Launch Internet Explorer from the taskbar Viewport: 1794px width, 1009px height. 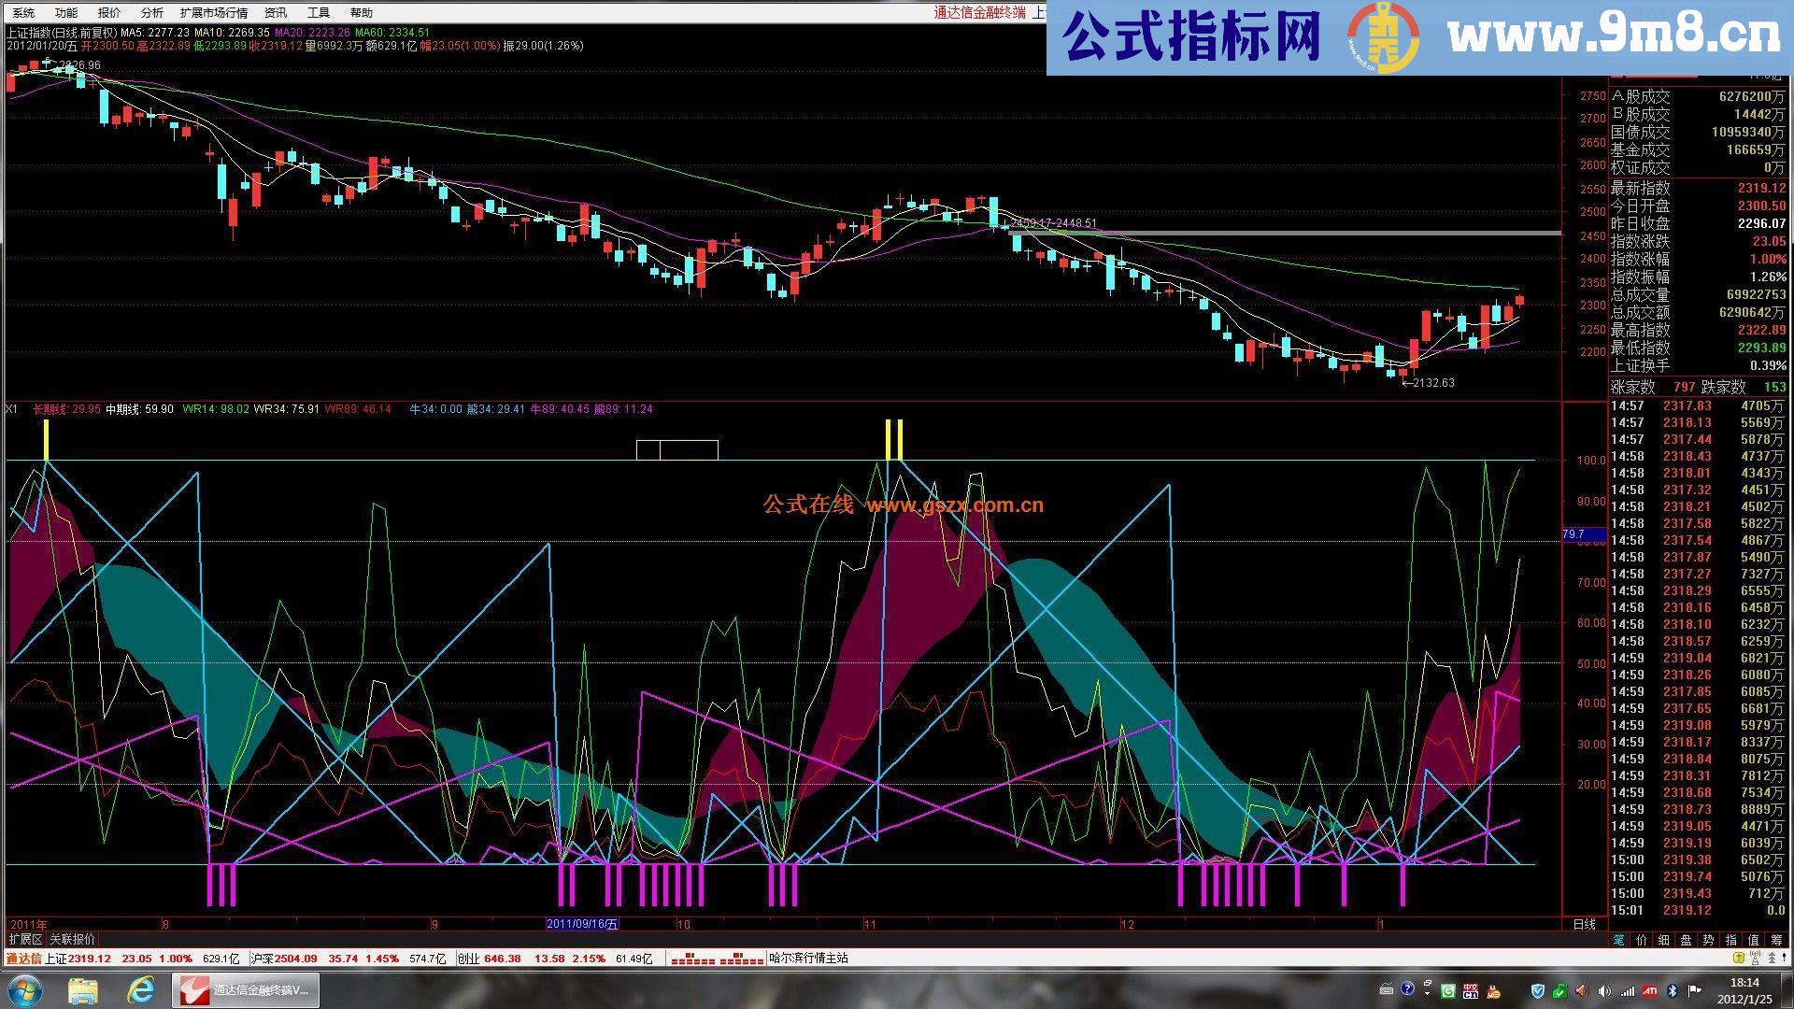pos(140,990)
